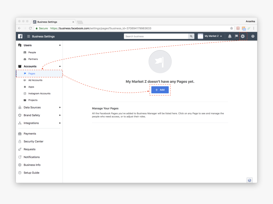
Task: Open Notifications in the sidebar
Action: pos(32,157)
